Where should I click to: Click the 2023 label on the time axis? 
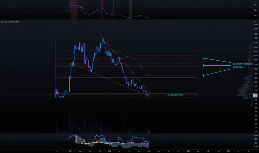pos(149,151)
